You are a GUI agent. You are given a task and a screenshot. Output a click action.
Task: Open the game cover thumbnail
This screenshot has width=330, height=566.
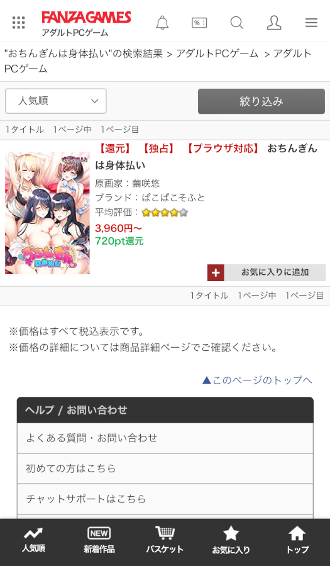(x=47, y=213)
